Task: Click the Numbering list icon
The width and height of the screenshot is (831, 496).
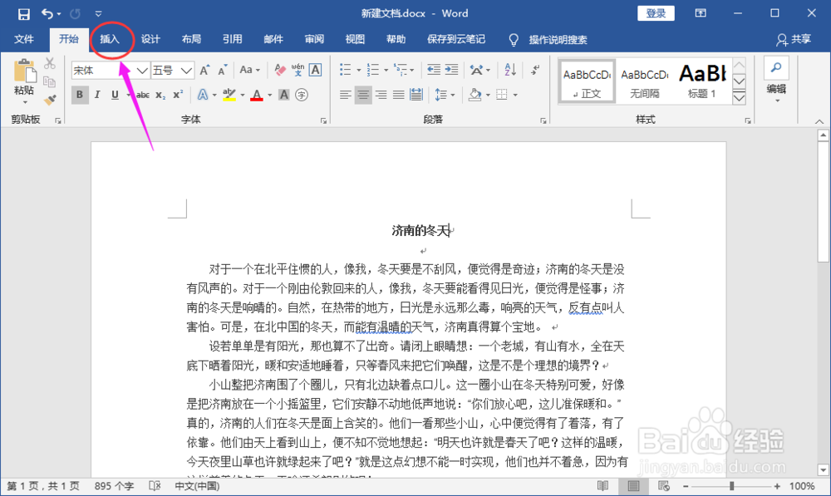Action: point(373,70)
